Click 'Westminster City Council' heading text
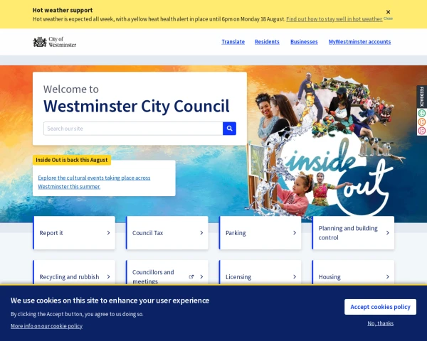 137,106
